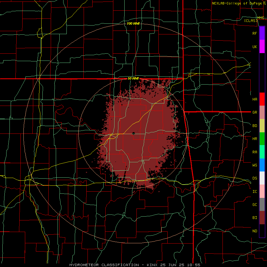267x267 pixels.
Task: Click the "BI" legend label
Action: click(255, 218)
